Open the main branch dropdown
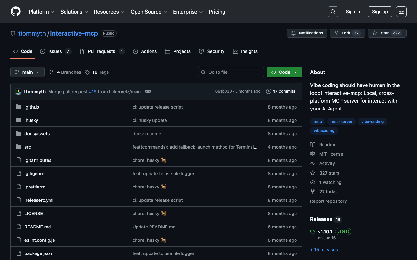 (27, 72)
